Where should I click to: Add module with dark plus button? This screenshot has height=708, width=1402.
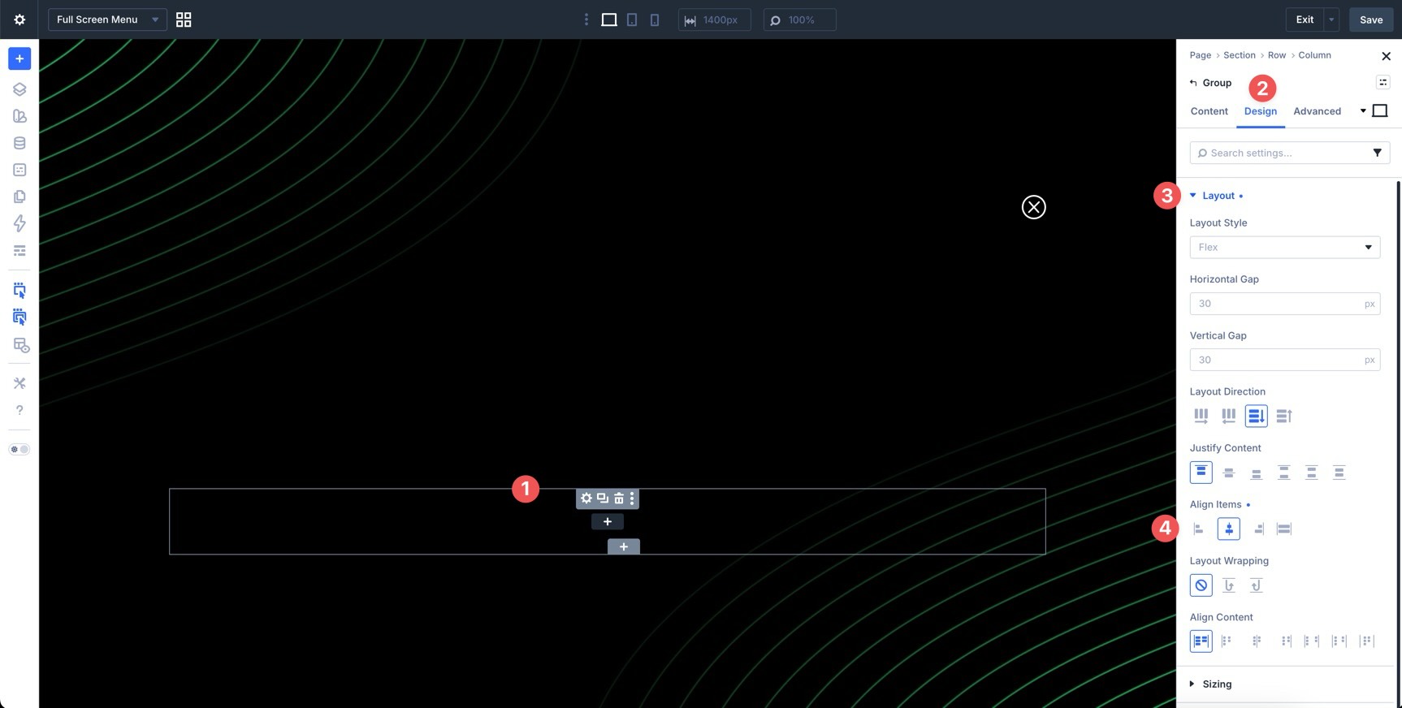pyautogui.click(x=608, y=521)
